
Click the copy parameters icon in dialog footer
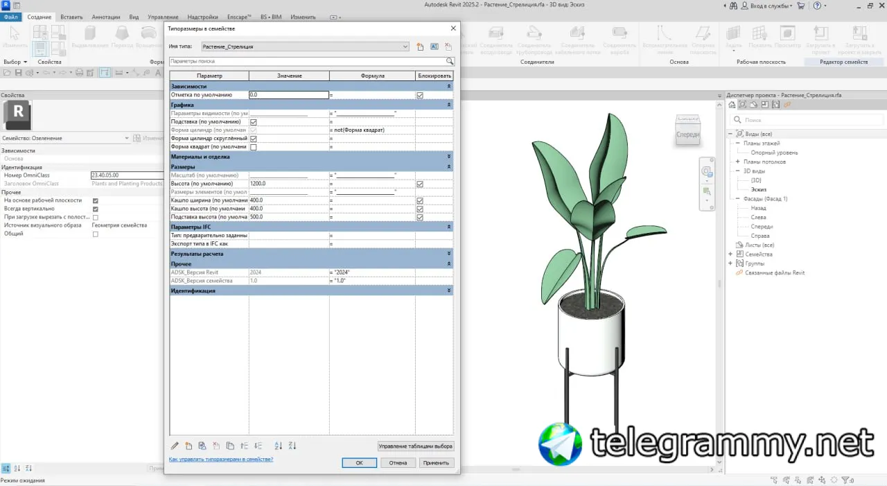[230, 446]
